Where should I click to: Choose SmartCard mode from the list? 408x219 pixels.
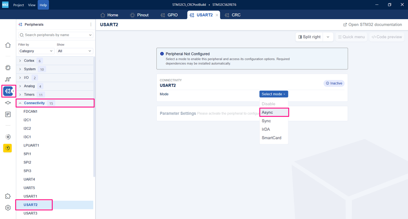274,138
